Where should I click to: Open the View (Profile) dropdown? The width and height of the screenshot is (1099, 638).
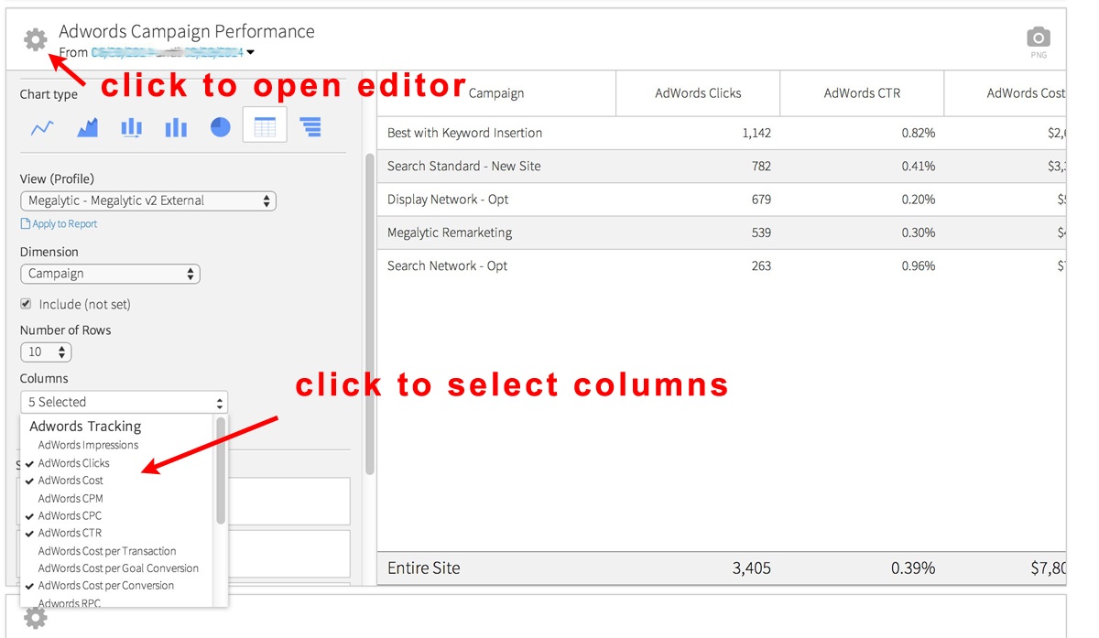click(x=148, y=200)
